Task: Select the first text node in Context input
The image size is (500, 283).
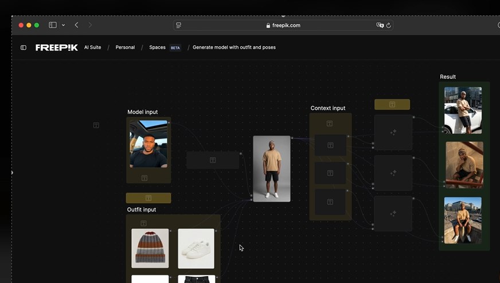Action: pos(330,145)
